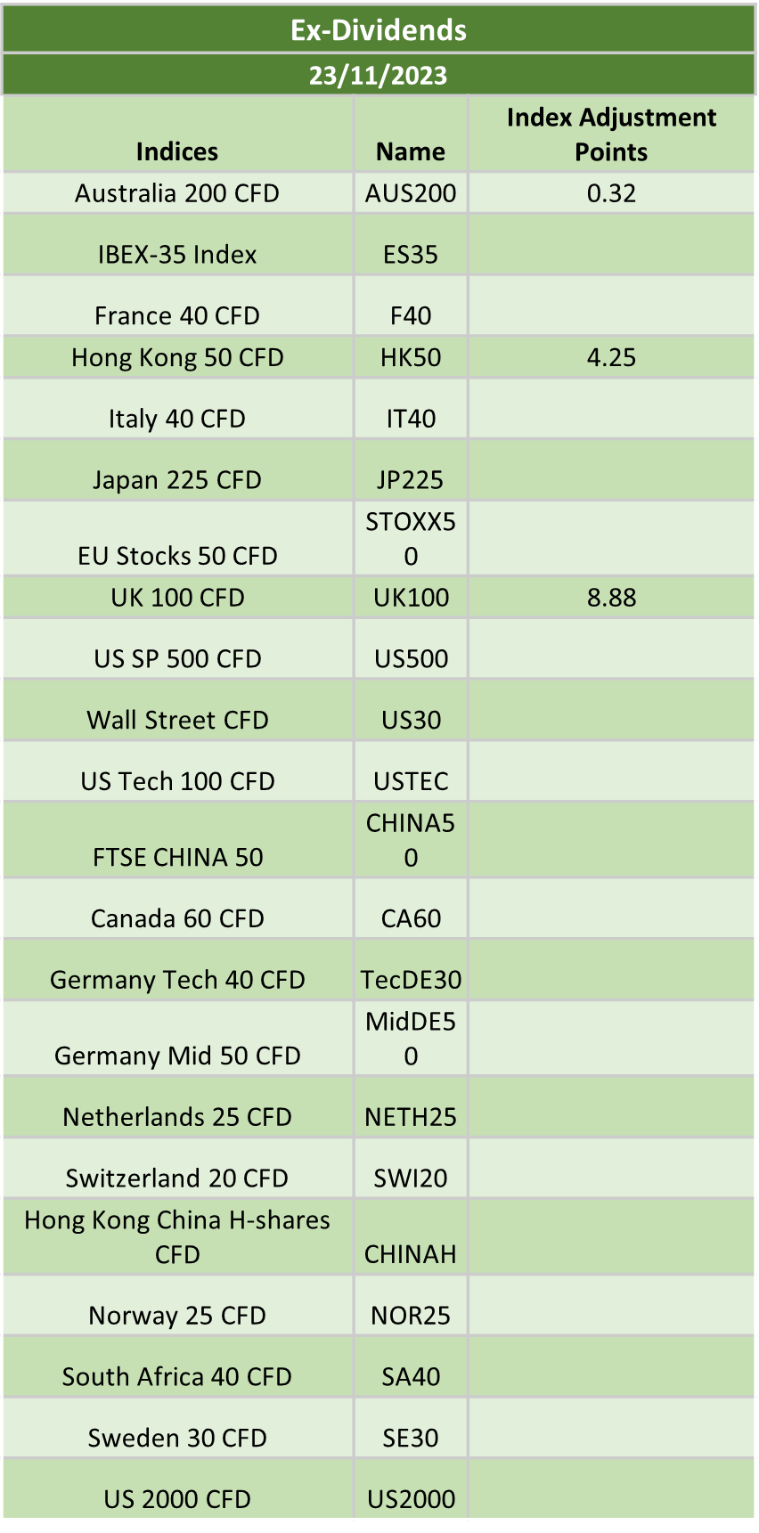This screenshot has height=1533, width=759.
Task: Click the FTSE CHINA 50 cell
Action: pyautogui.click(x=177, y=840)
